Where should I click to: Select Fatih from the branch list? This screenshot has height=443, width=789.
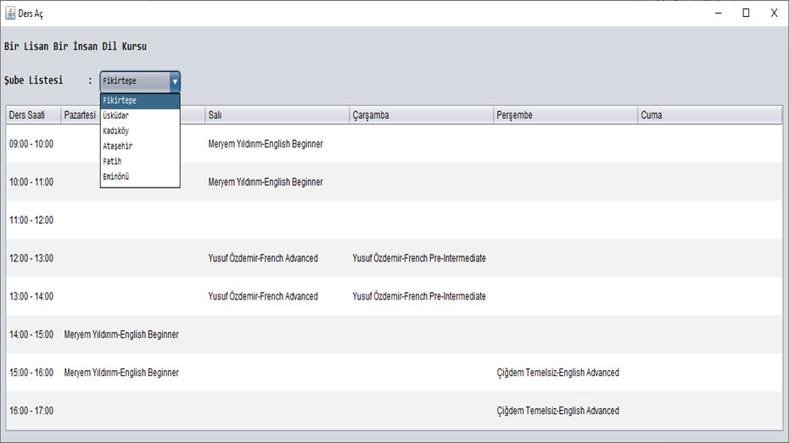tap(140, 161)
